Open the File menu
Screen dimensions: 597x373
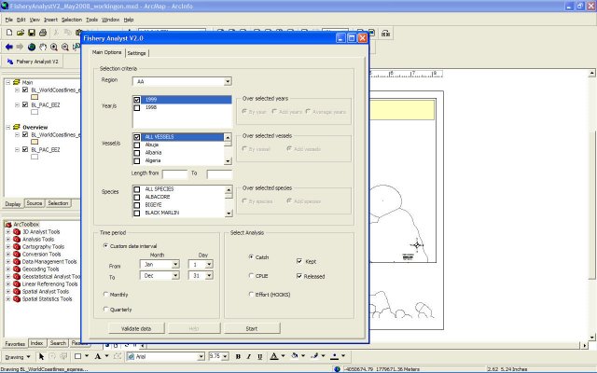[x=9, y=20]
